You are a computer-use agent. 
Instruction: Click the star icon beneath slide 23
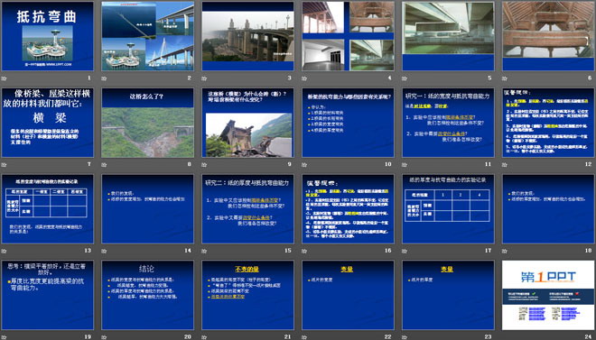tap(405, 337)
